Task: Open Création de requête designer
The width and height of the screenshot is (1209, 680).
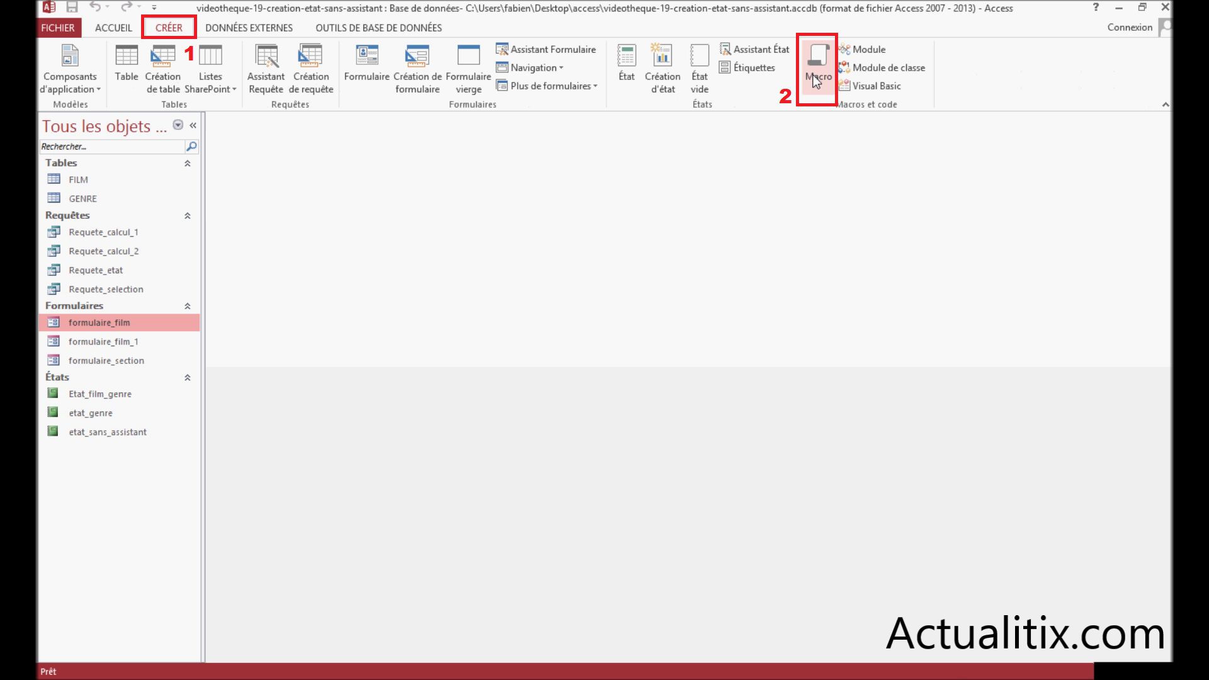Action: click(x=311, y=69)
